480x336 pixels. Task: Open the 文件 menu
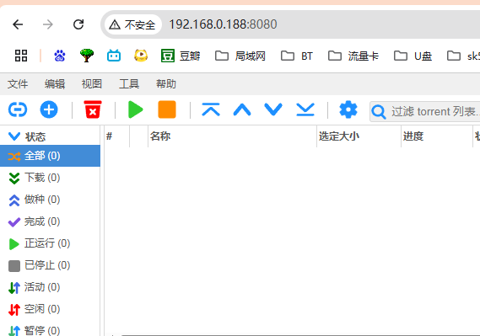pos(18,83)
